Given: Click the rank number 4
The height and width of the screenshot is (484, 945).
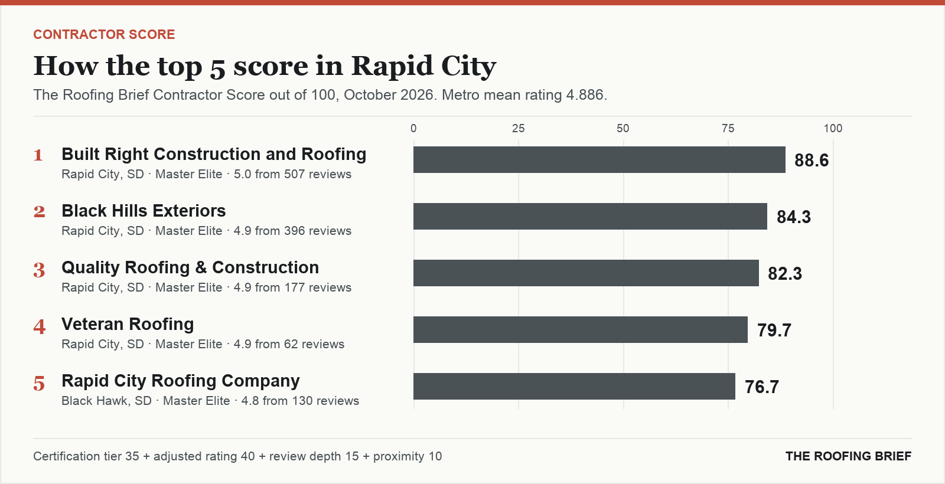Looking at the screenshot, I should coord(39,326).
